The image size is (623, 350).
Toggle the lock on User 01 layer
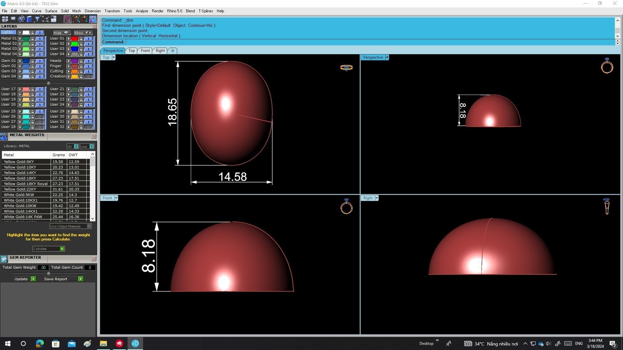81,38
